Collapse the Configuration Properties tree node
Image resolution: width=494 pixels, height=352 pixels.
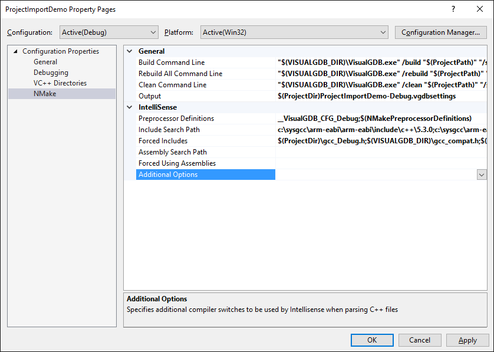tap(15, 51)
